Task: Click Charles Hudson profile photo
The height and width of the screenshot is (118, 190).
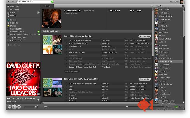Action: (x=52, y=19)
